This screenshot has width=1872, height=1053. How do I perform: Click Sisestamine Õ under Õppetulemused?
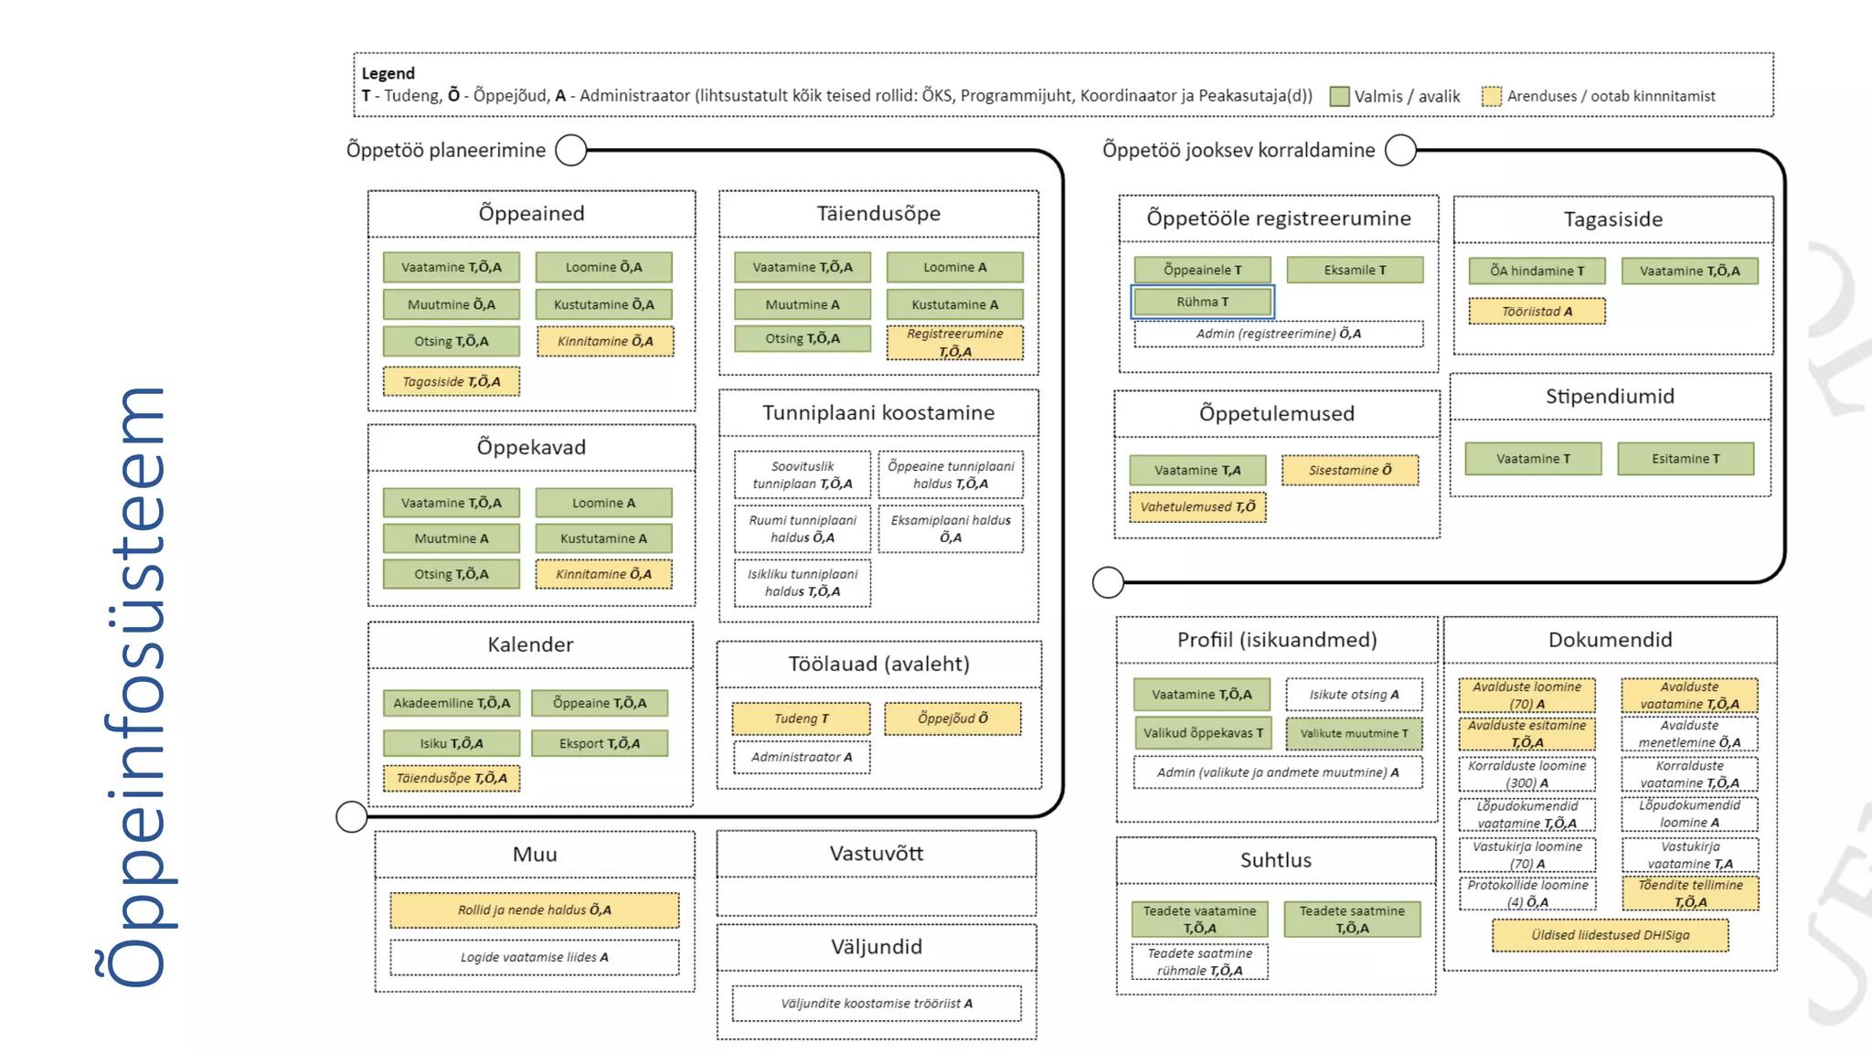(1350, 470)
